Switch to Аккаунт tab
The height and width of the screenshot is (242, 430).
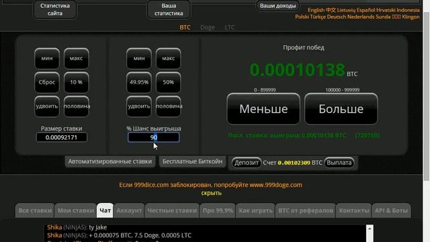pyautogui.click(x=129, y=210)
